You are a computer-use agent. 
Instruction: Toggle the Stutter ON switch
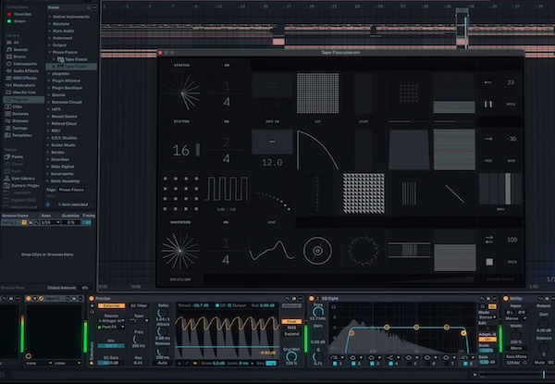pyautogui.click(x=227, y=120)
